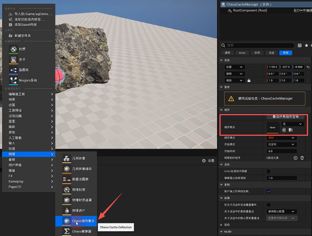Click 重设所有组件变换 button
Screen dimensions: 312x236
(285, 117)
